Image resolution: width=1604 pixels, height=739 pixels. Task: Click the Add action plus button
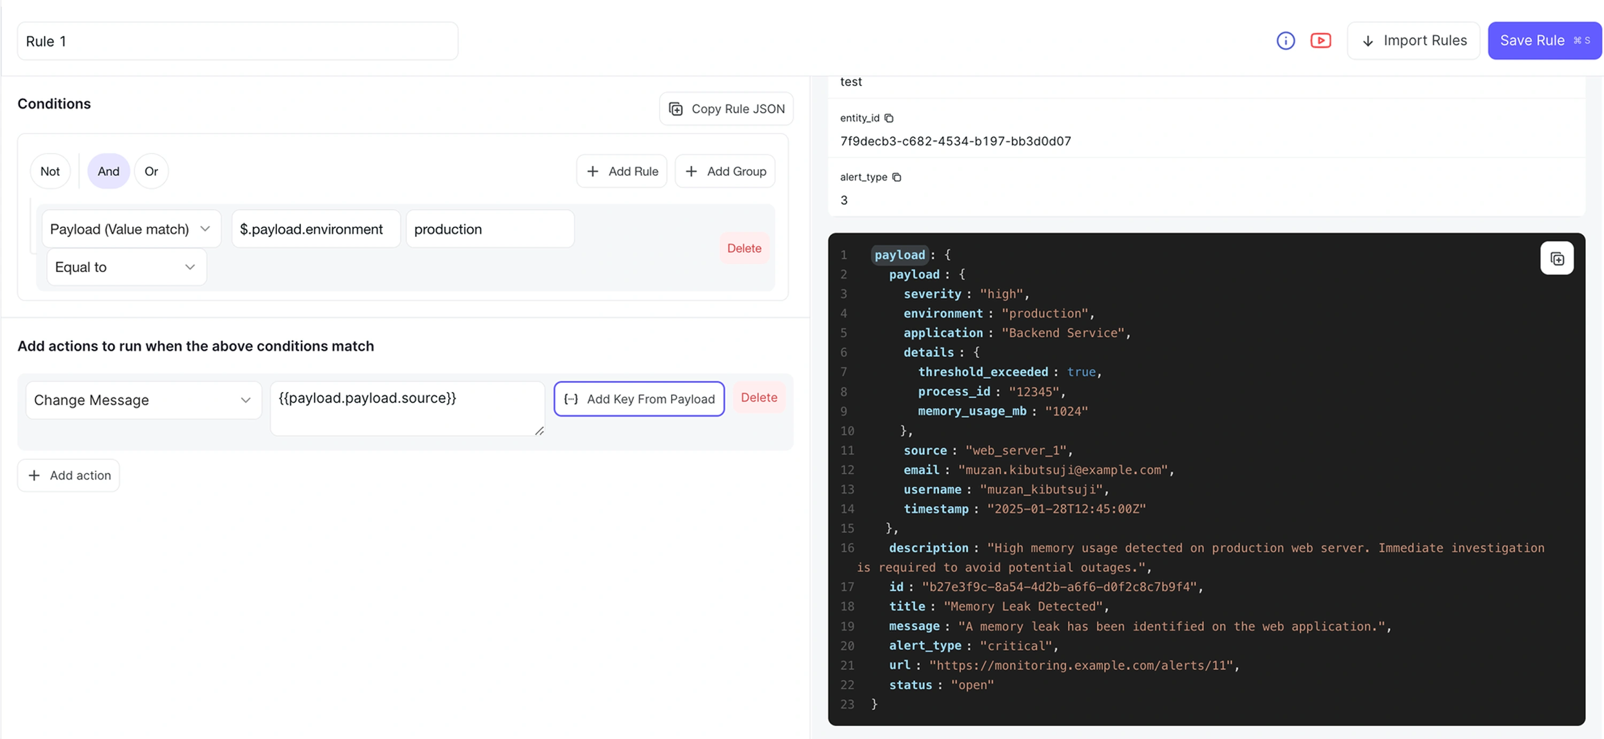click(68, 476)
